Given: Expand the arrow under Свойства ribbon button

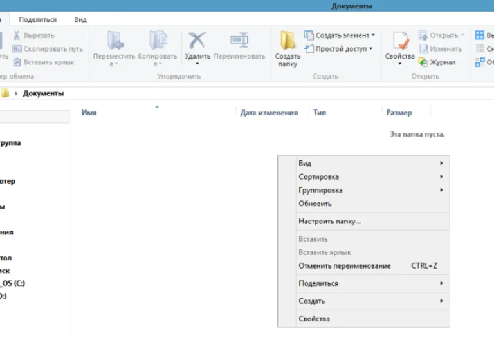Looking at the screenshot, I should coord(400,64).
